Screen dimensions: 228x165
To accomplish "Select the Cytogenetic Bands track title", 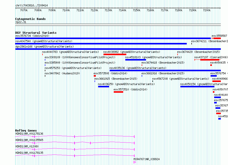I will [x=30, y=19].
